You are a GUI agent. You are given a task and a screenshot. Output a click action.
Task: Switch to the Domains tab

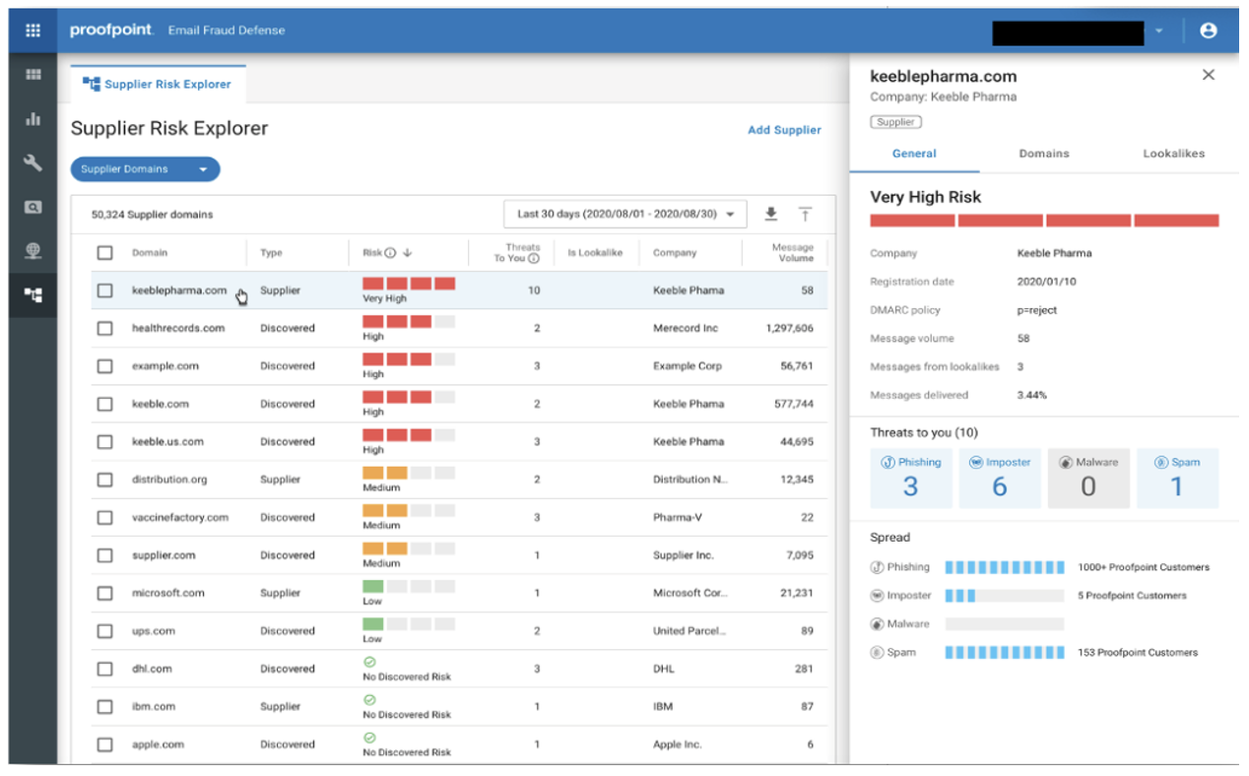pos(1044,154)
